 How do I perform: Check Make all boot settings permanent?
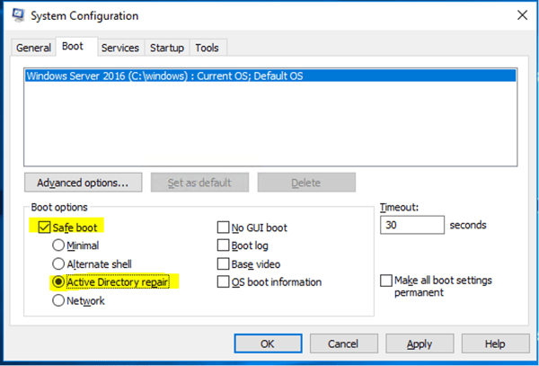coord(386,281)
